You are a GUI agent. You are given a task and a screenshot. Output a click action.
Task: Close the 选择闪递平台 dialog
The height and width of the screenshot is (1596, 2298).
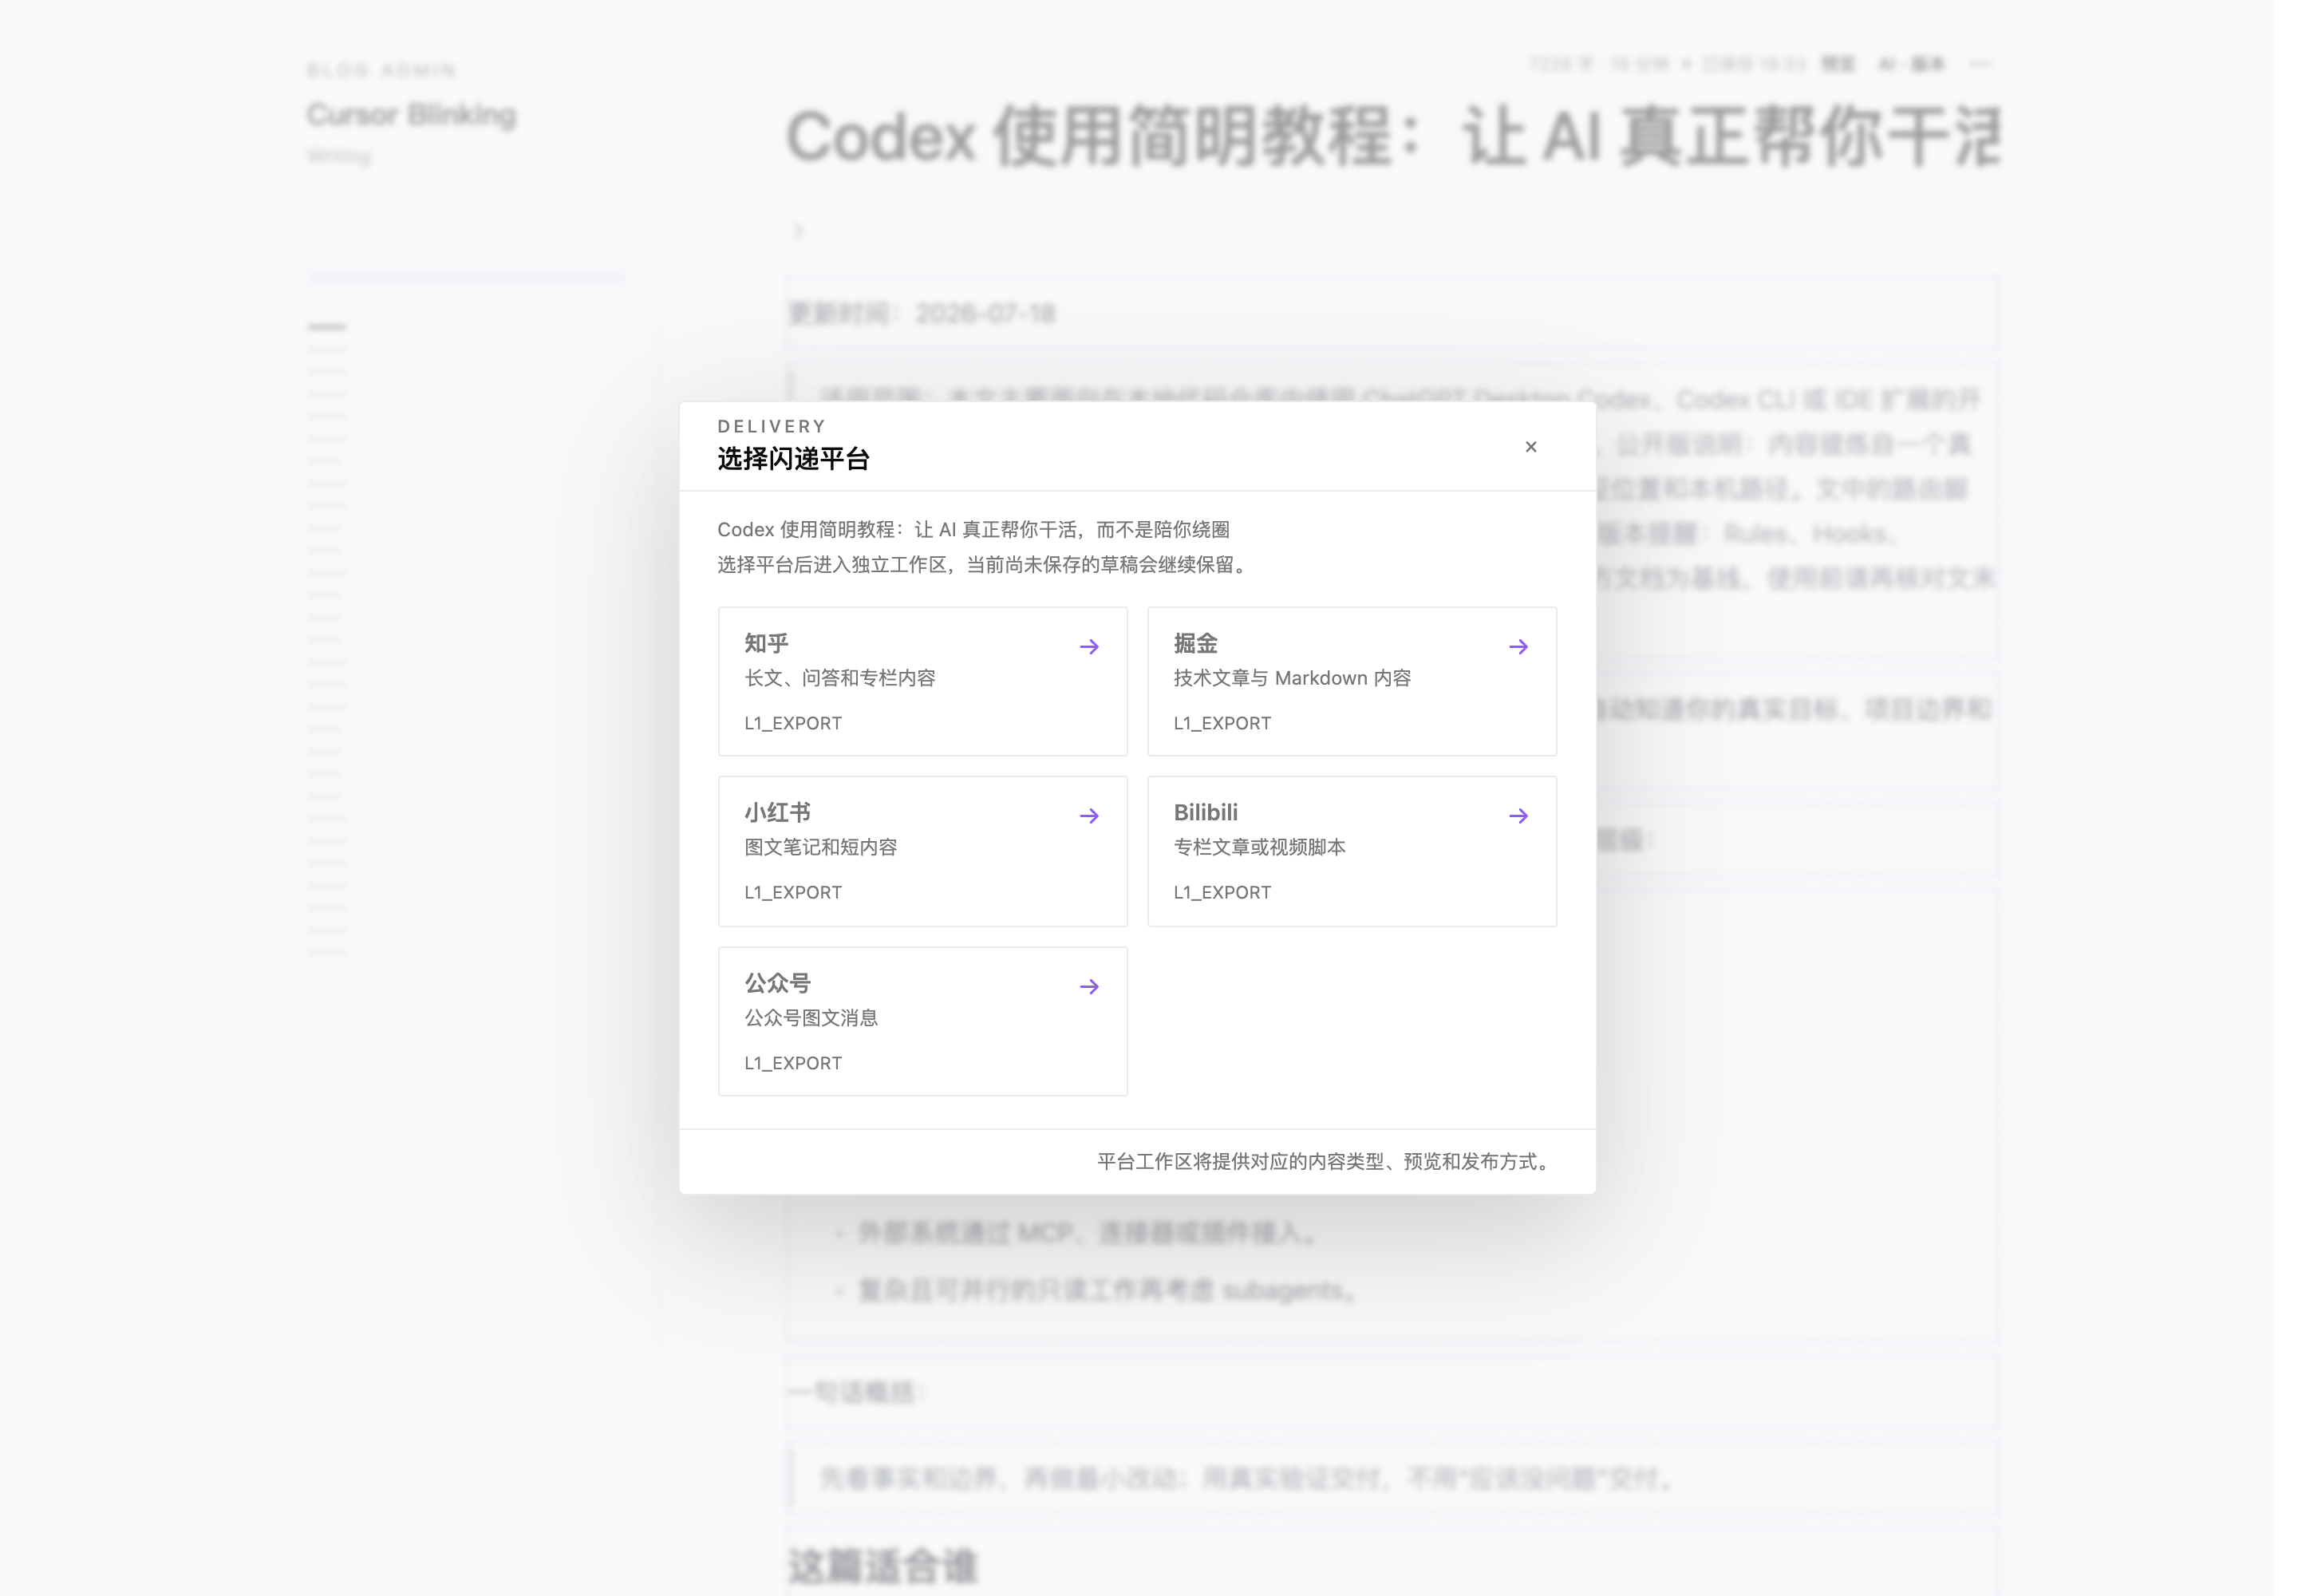(1530, 447)
